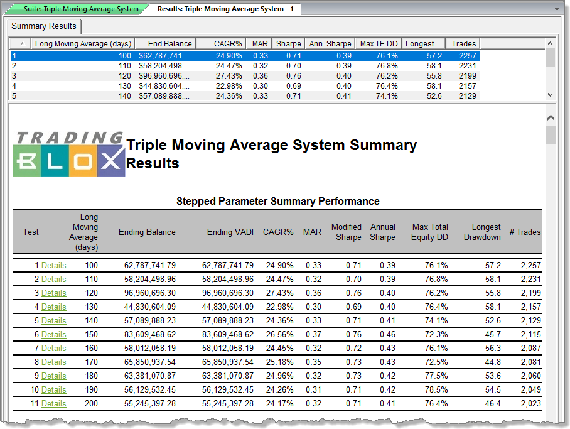Select row 5 with 140 day average
The image size is (570, 429).
[245, 96]
